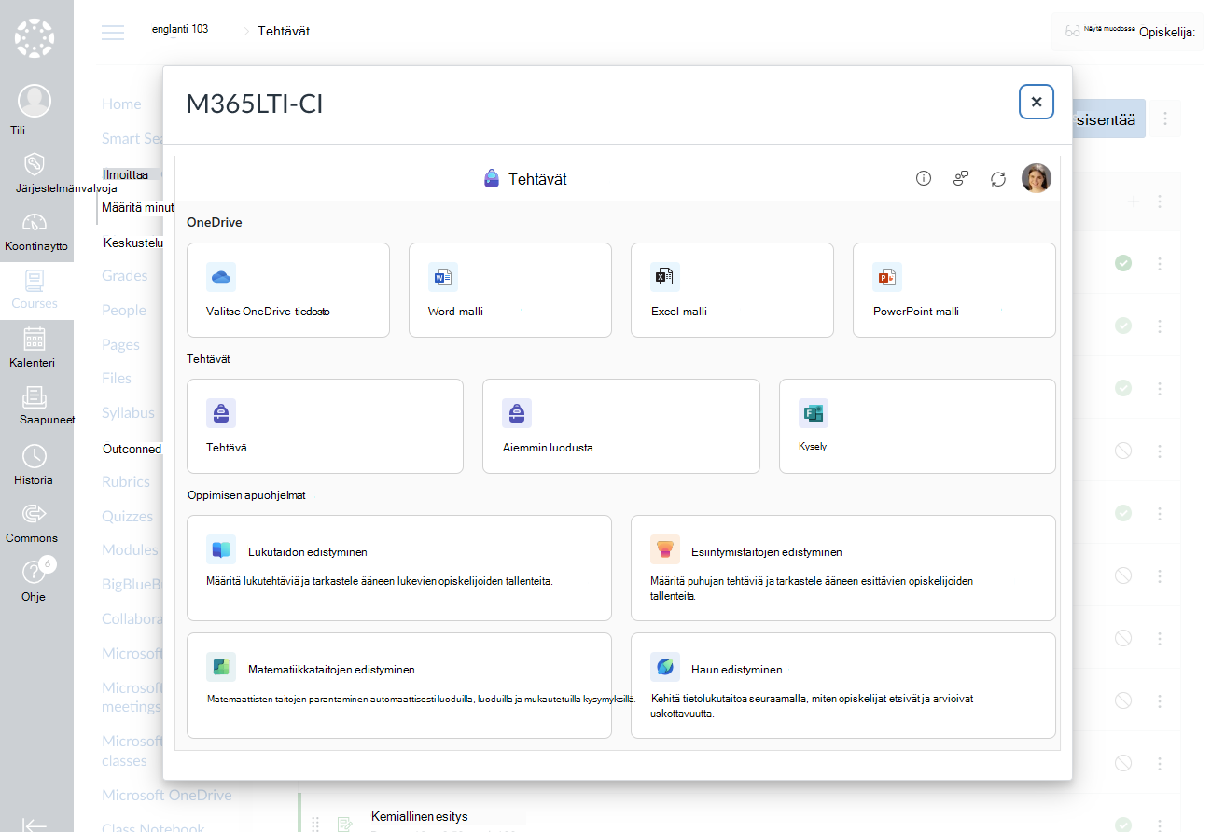1211x832 pixels.
Task: Click Näytä muodossa Opiskelija button
Action: click(1129, 32)
